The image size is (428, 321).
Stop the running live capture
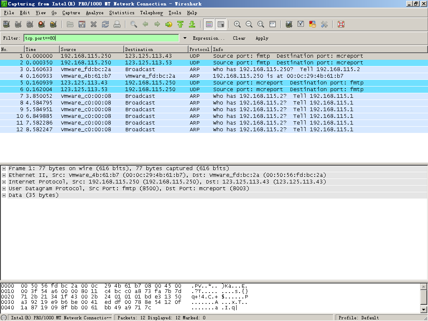[42, 24]
